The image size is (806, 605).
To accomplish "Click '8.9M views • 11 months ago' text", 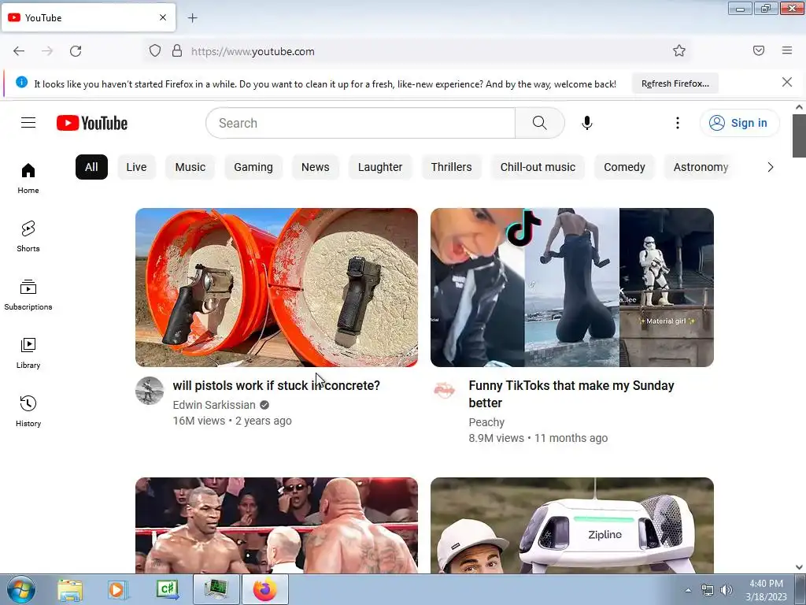I will pyautogui.click(x=538, y=438).
